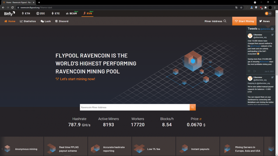This screenshot has width=278, height=156.
Task: Click the Hashrate value 787.9 GH/s
Action: click(x=79, y=125)
